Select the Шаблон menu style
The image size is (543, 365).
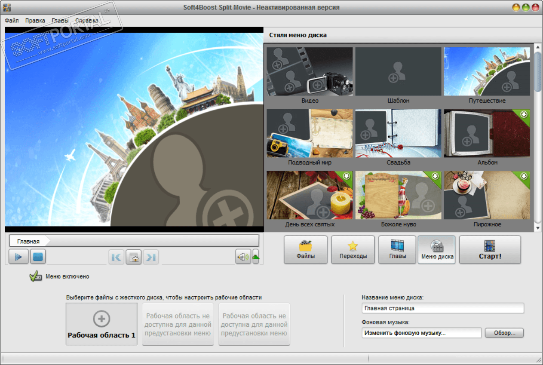398,71
